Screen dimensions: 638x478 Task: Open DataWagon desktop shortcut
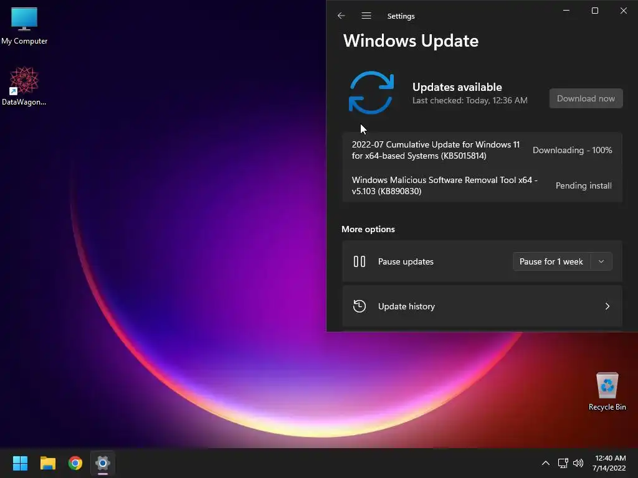click(x=24, y=86)
